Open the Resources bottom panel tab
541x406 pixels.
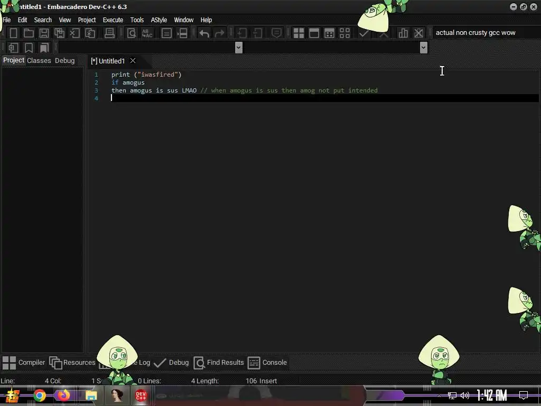(x=72, y=363)
